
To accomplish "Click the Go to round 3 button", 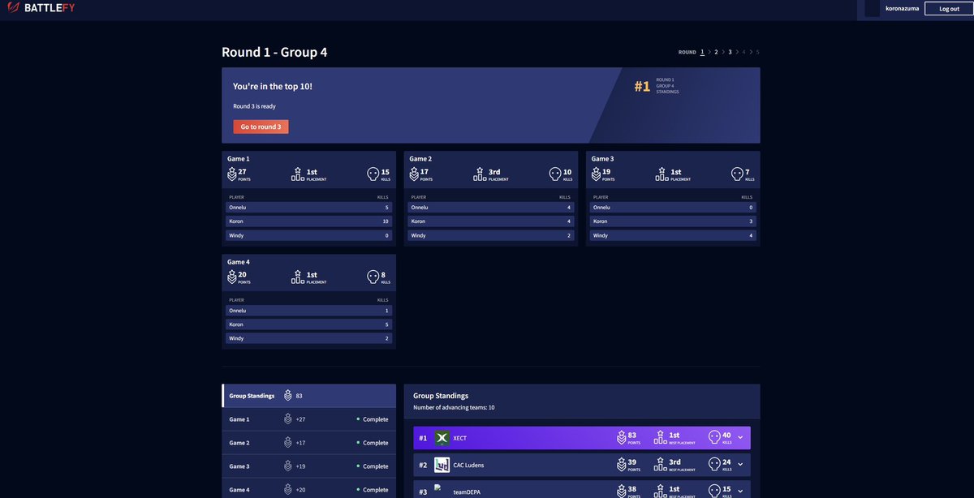I will click(x=261, y=127).
